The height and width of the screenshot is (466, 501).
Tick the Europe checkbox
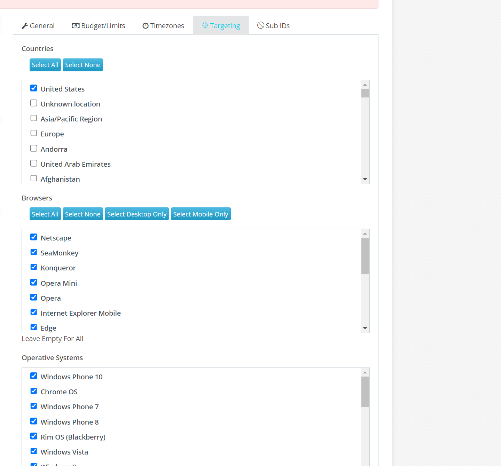point(34,133)
